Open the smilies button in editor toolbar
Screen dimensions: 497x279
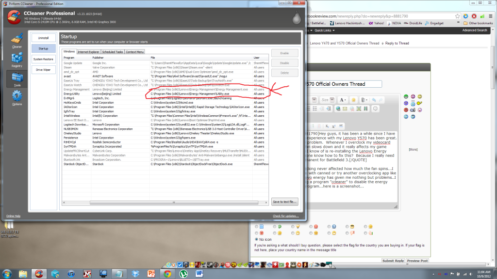353,100
